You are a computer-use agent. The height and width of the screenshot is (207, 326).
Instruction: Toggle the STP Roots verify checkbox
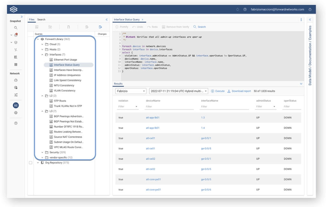(51, 101)
